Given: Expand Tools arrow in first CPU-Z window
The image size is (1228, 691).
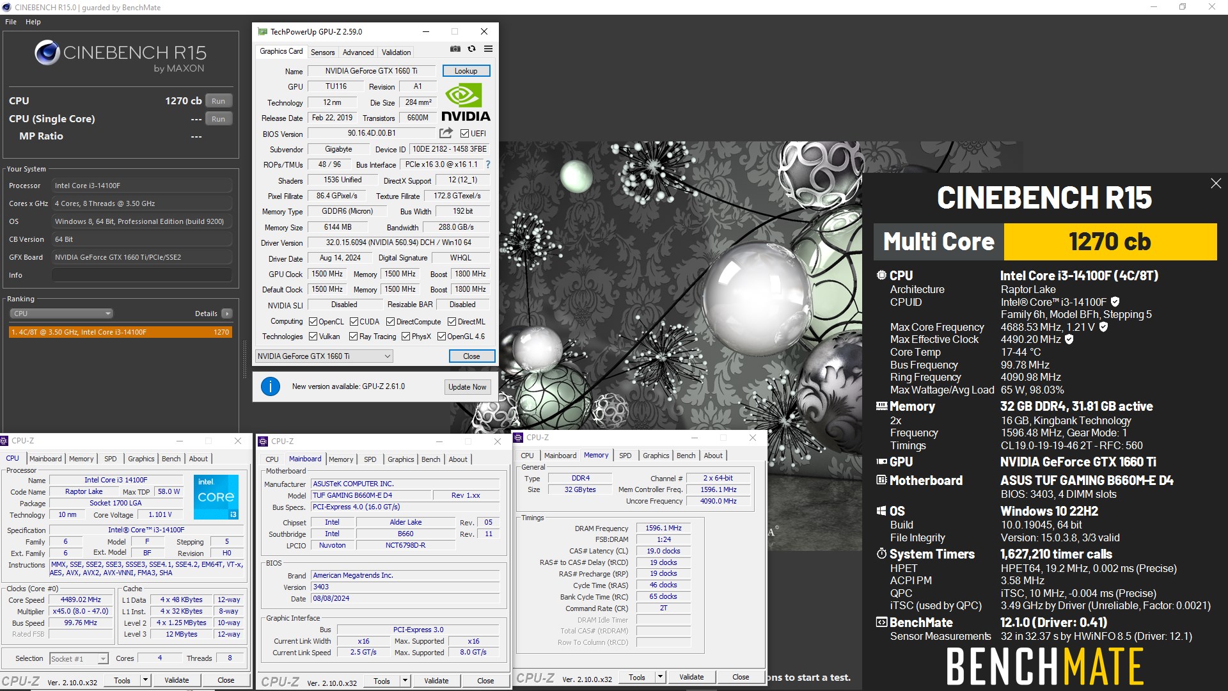Looking at the screenshot, I should (145, 680).
